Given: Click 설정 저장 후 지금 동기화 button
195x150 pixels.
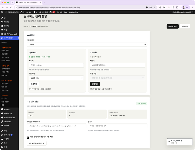Looking at the screenshot, I should coord(37,143).
